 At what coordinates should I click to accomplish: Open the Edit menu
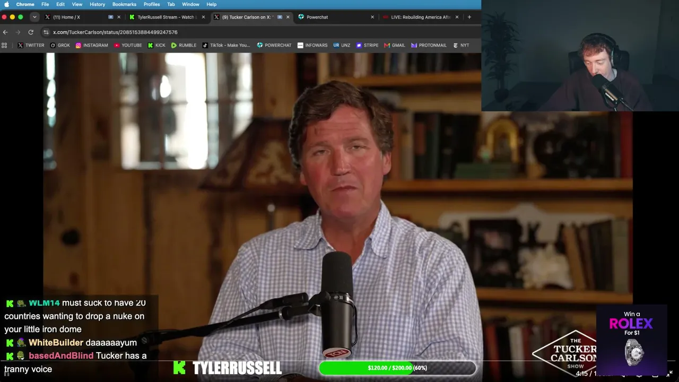60,4
